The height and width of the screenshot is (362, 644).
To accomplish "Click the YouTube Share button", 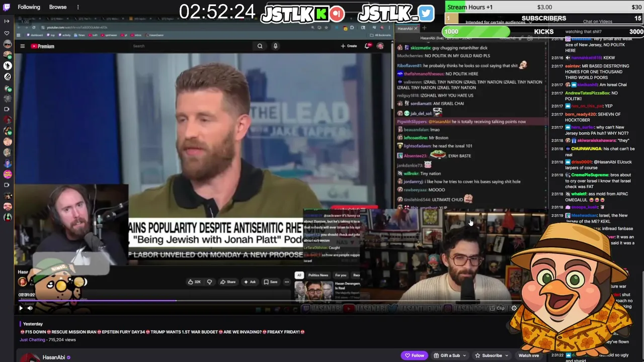I will coord(228,282).
